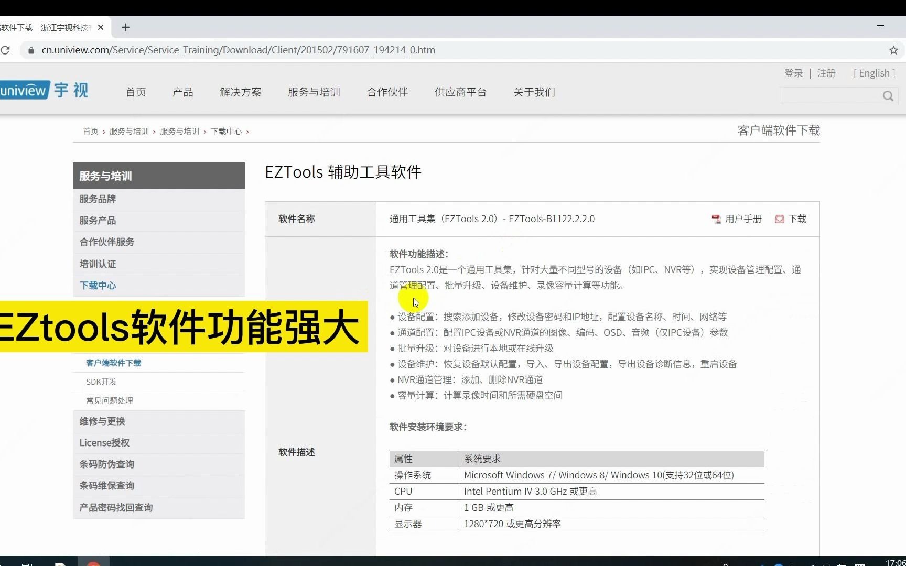
Task: Select 常见问题处理 sidebar sub-item
Action: tap(110, 401)
